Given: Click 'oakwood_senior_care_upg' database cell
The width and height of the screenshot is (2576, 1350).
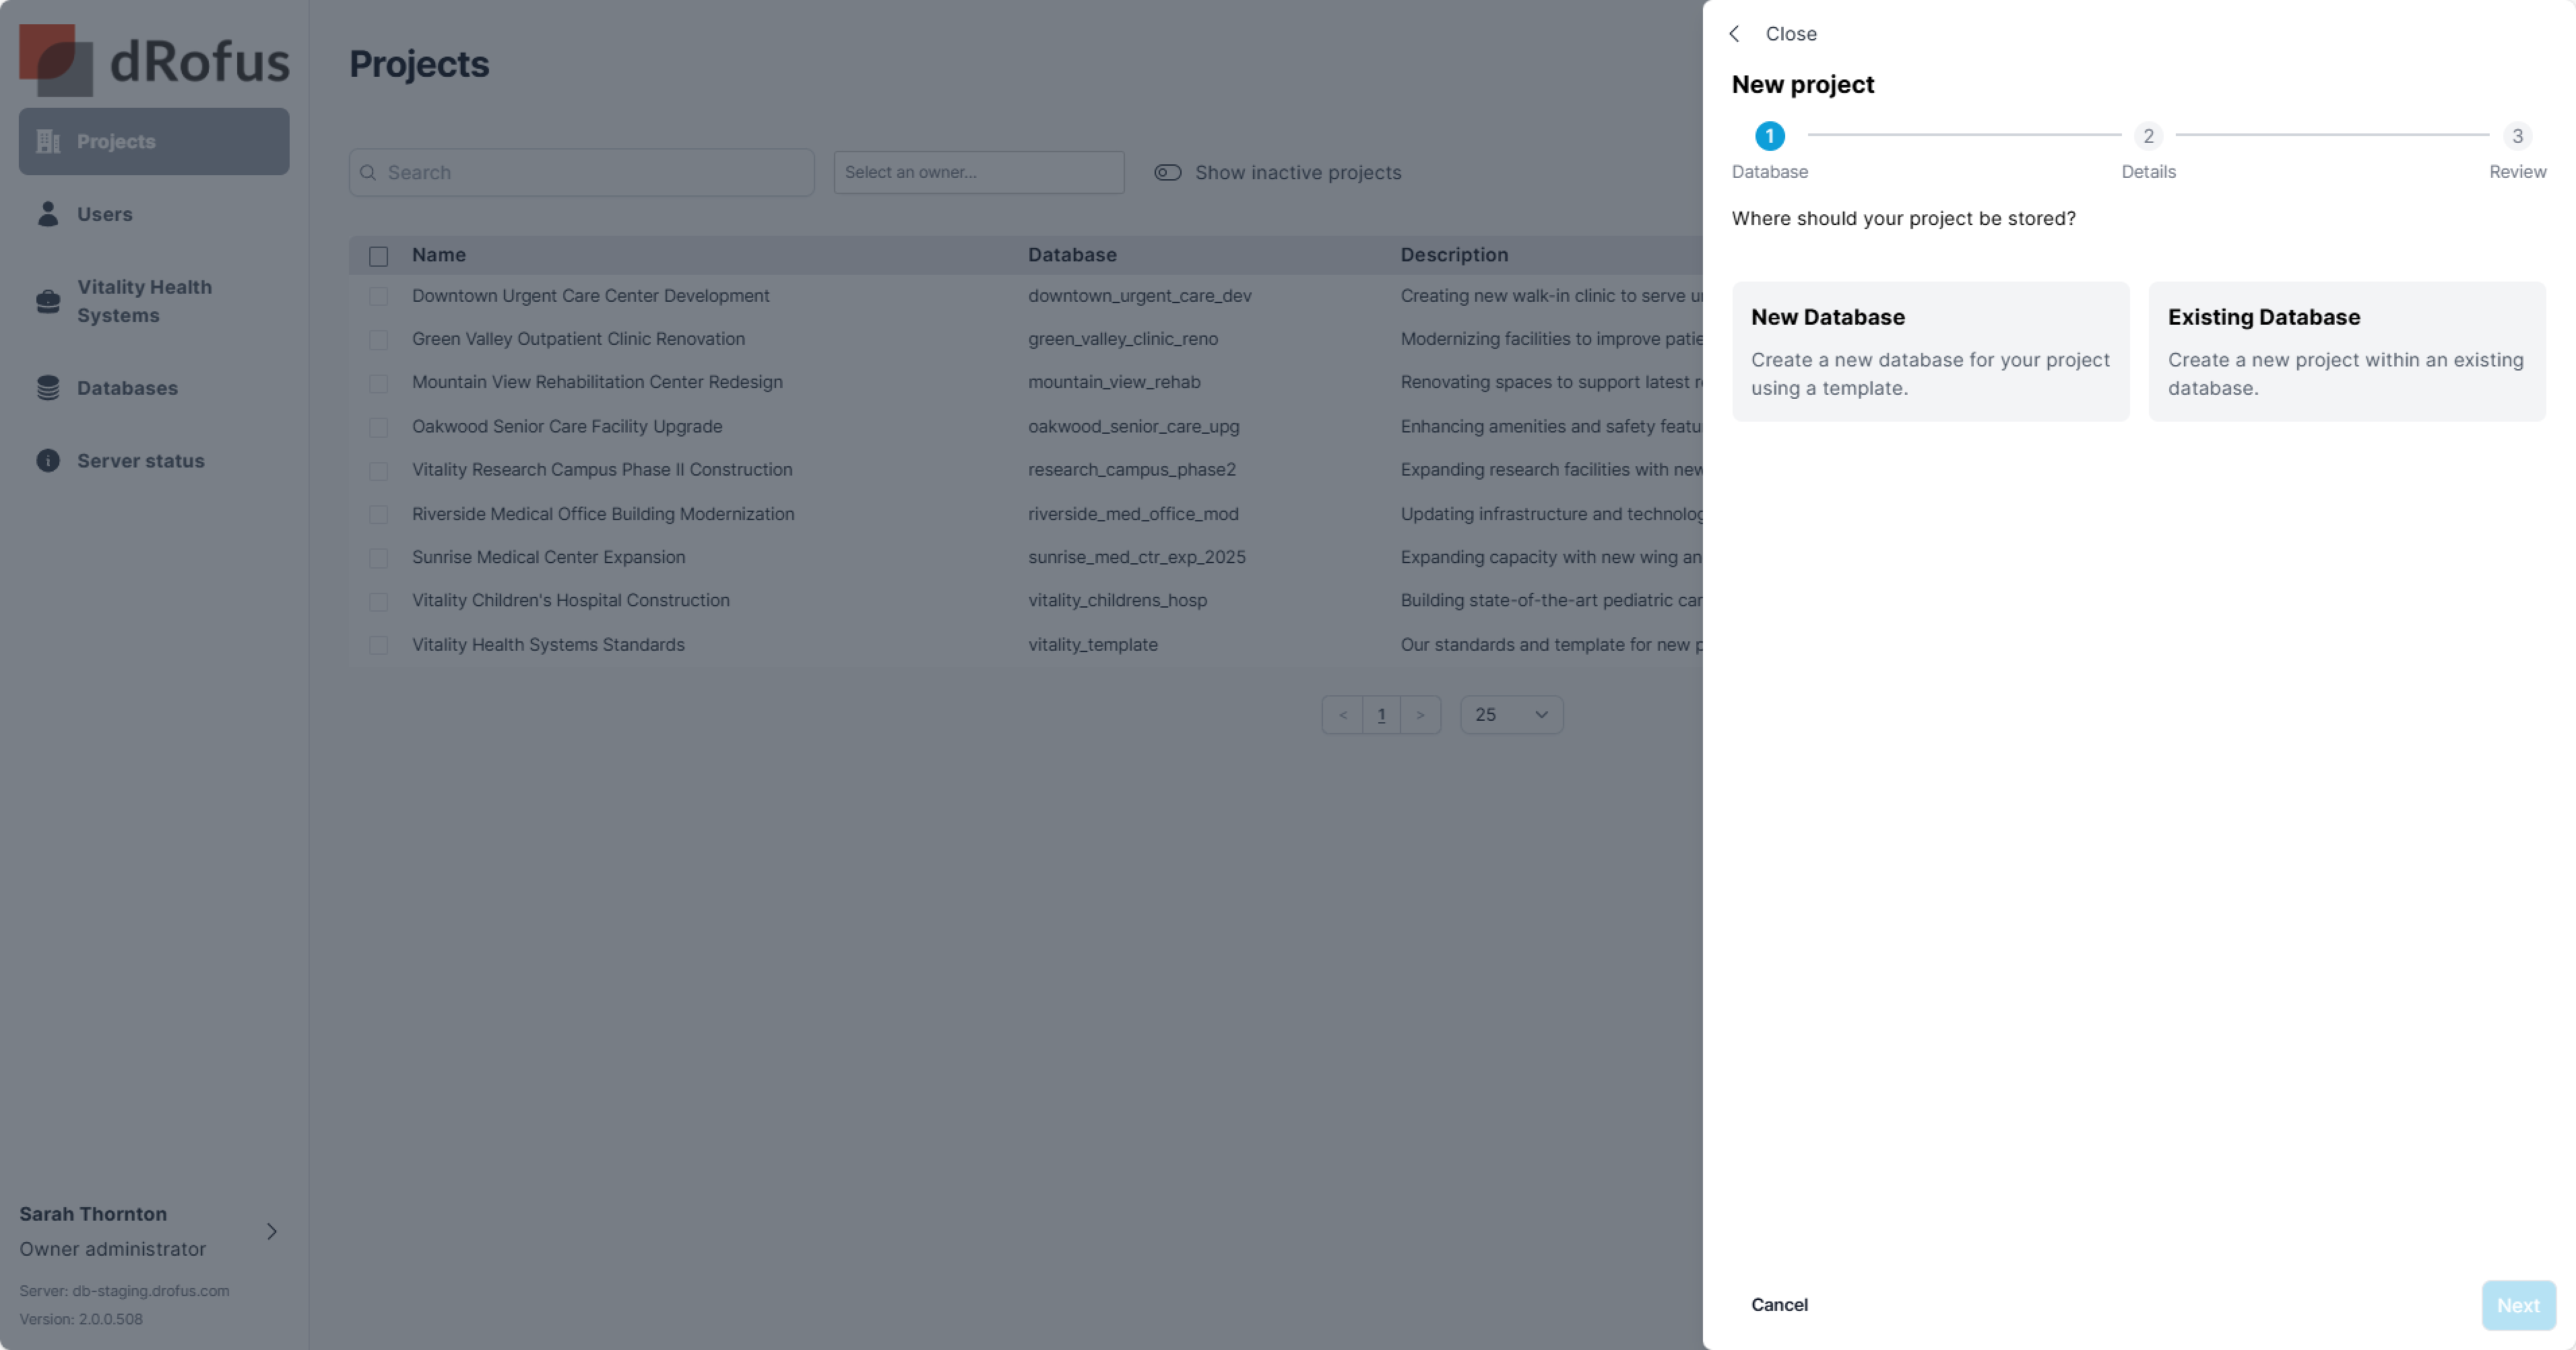Looking at the screenshot, I should pyautogui.click(x=1133, y=426).
